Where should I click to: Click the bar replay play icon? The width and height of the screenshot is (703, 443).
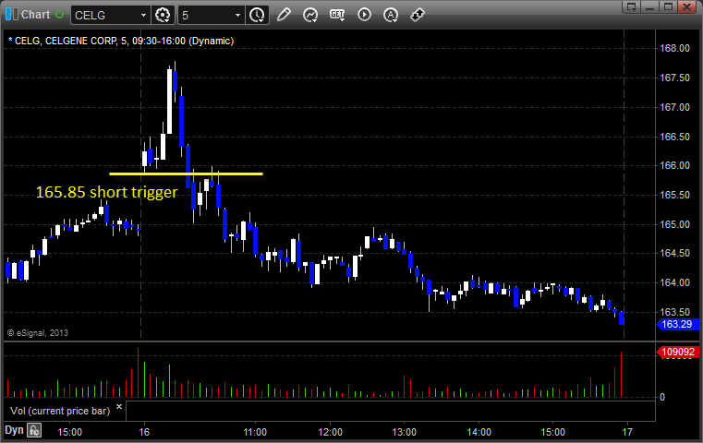(364, 15)
